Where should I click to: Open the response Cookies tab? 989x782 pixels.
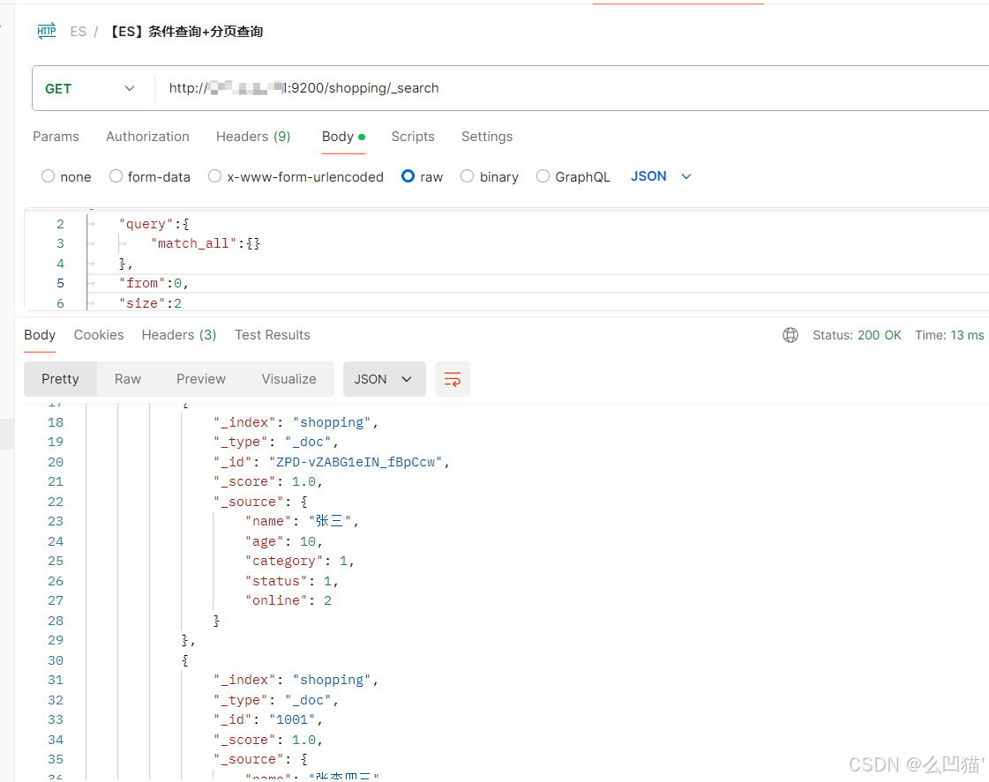click(x=99, y=335)
